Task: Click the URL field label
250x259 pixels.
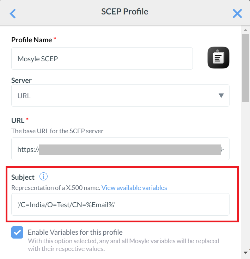Action: click(x=18, y=121)
